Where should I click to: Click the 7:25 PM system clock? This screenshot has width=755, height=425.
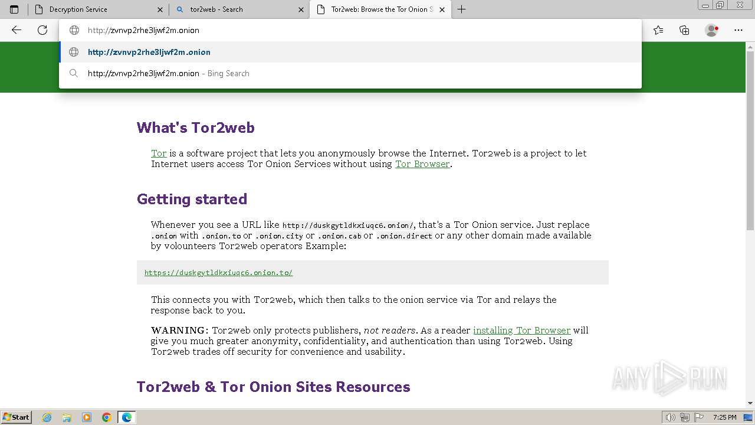click(x=724, y=417)
